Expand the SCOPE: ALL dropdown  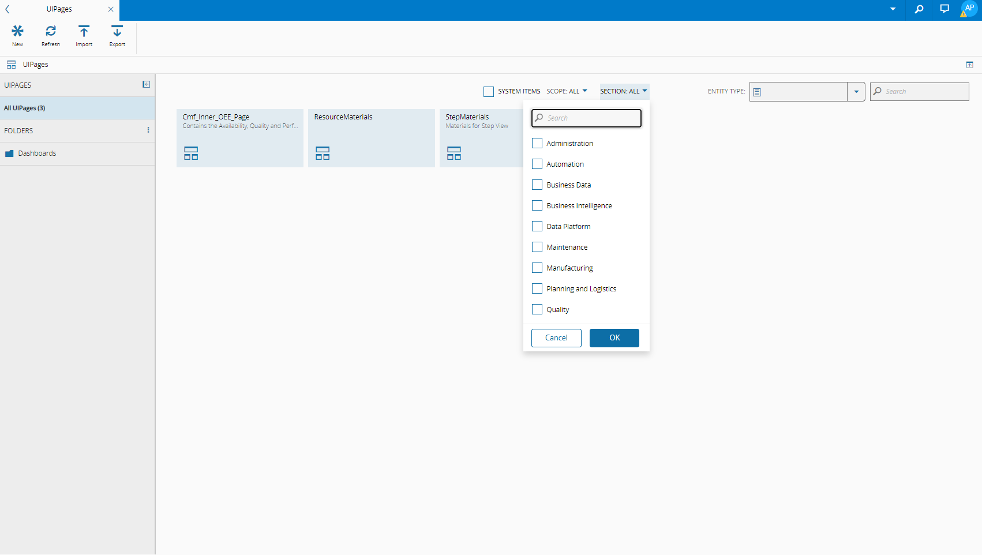click(x=567, y=91)
